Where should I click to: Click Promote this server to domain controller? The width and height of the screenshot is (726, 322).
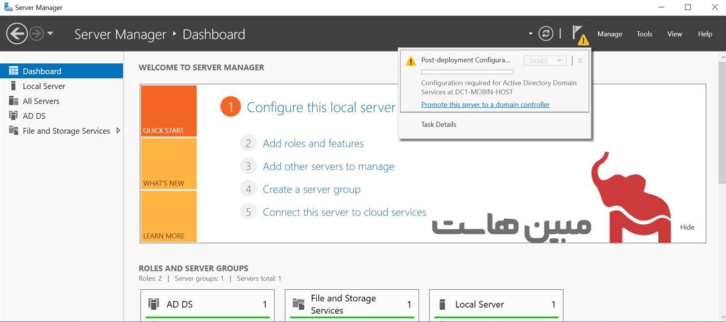485,104
